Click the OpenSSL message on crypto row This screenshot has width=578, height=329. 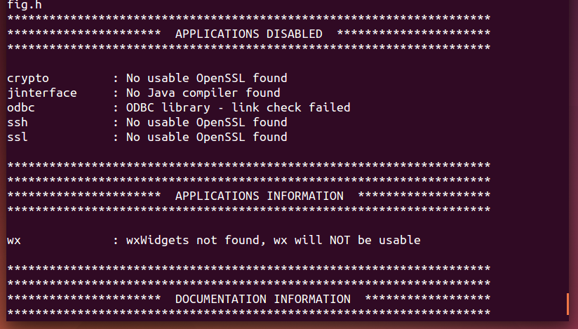[x=206, y=78]
